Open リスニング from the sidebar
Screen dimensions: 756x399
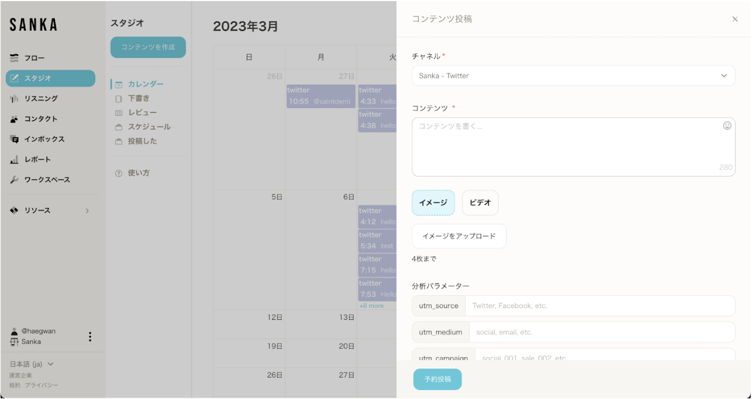click(40, 99)
